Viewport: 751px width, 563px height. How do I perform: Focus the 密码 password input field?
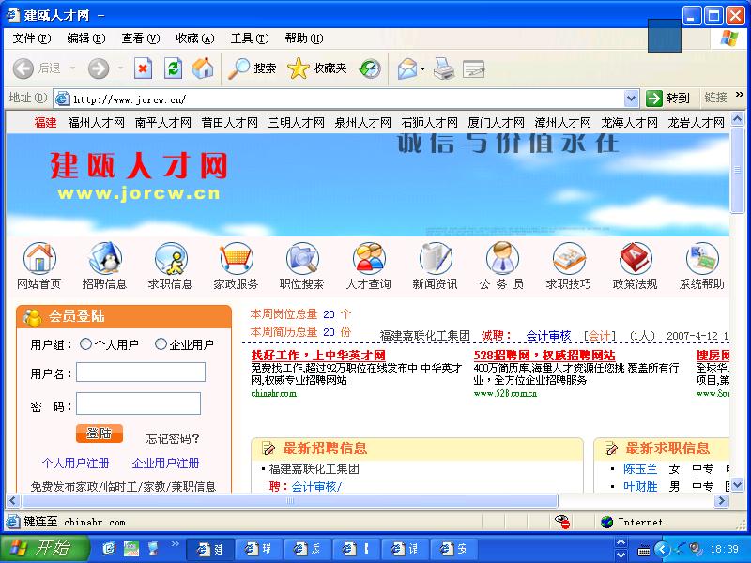pyautogui.click(x=138, y=403)
